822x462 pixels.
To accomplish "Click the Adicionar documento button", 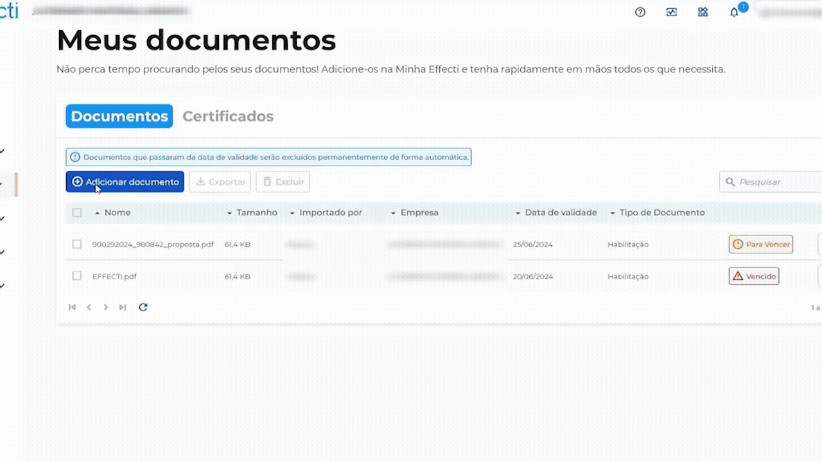I will 125,182.
